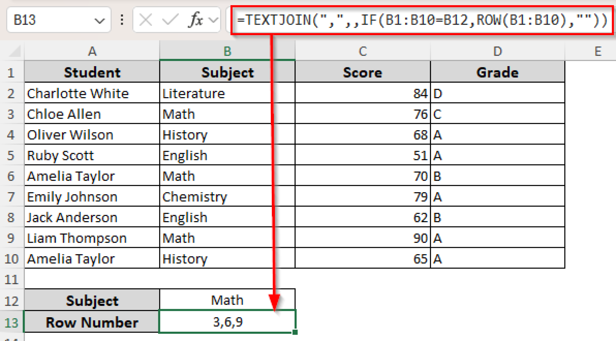The width and height of the screenshot is (616, 341).
Task: Click the result cell showing 3,6,9
Action: (227, 322)
